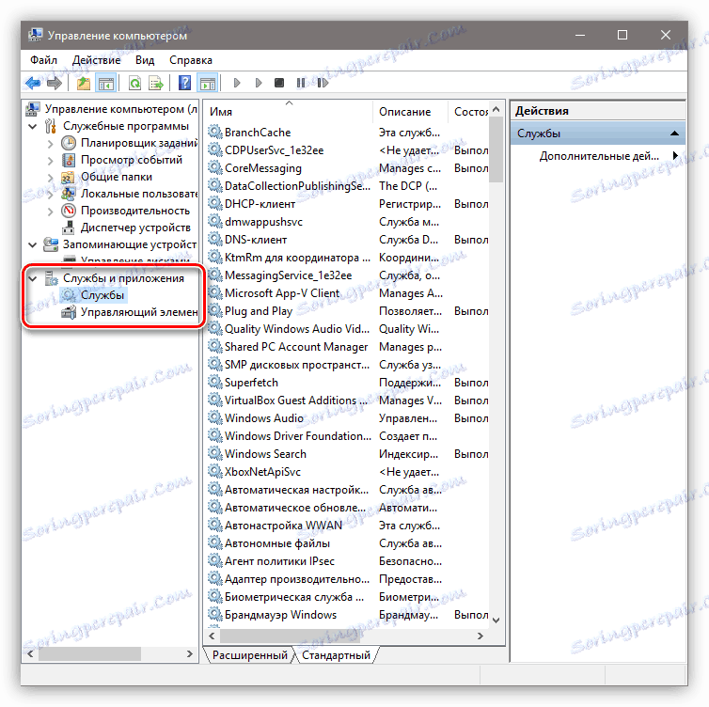Click gear icon next to XboxNetApiSvc
Image resolution: width=709 pixels, height=707 pixels.
(215, 471)
